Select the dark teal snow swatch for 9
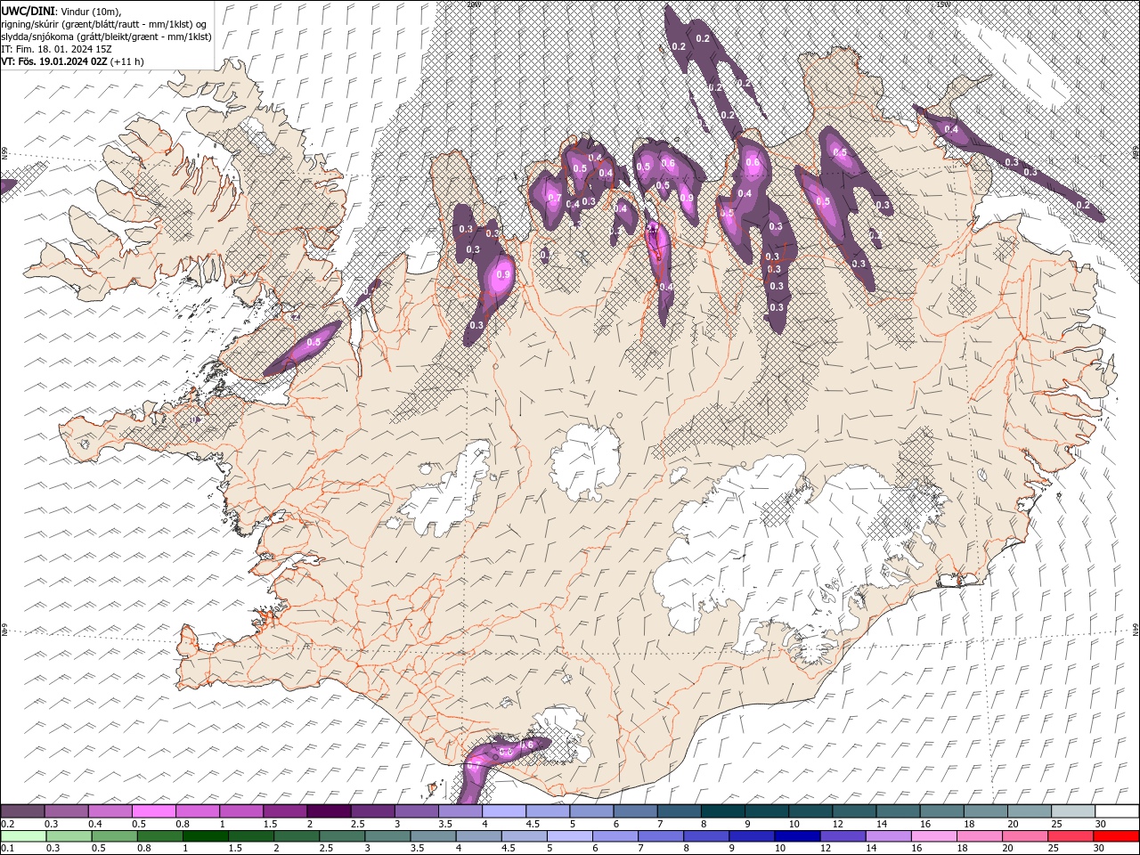The height and width of the screenshot is (855, 1140). coord(765,811)
